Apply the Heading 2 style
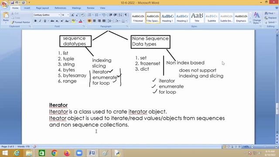This screenshot has width=279, height=157. 182,18
